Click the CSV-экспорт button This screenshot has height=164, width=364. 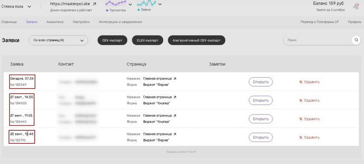[x=112, y=40]
